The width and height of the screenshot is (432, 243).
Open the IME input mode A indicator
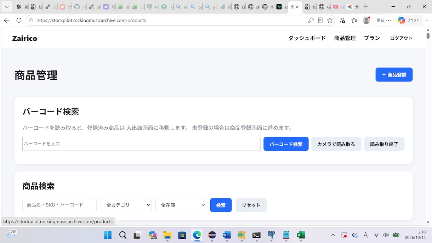pyautogui.click(x=366, y=235)
